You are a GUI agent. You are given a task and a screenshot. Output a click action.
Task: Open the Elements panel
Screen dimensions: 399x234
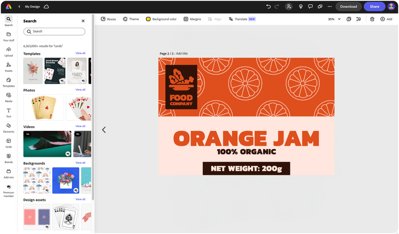[9, 128]
